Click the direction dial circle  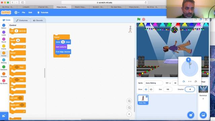point(190,68)
